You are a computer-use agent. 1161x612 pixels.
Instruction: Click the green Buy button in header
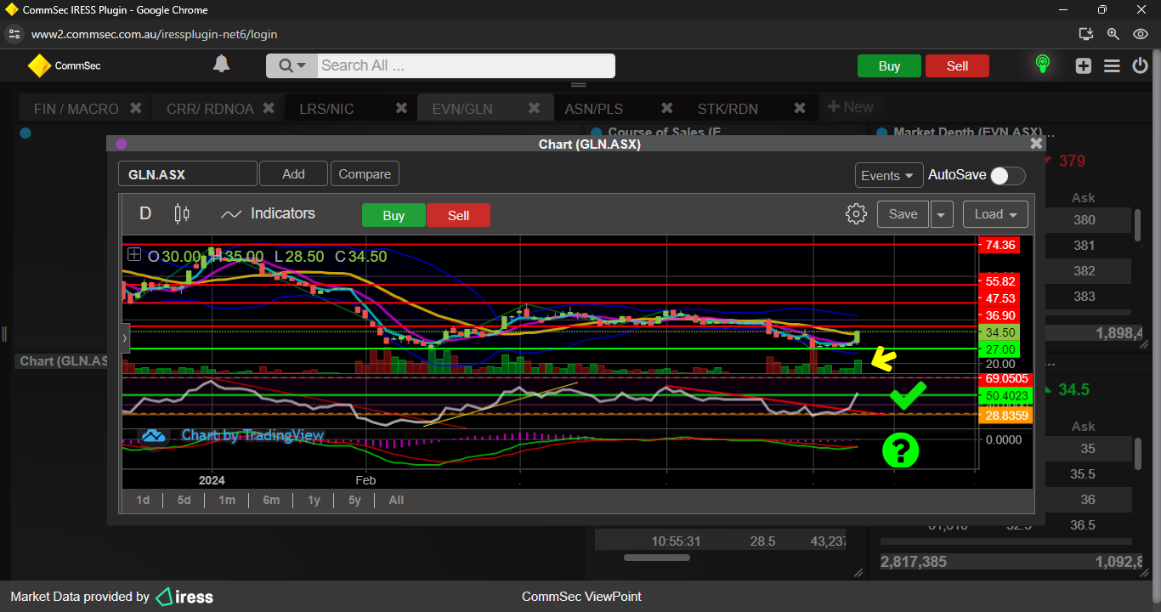pos(889,66)
